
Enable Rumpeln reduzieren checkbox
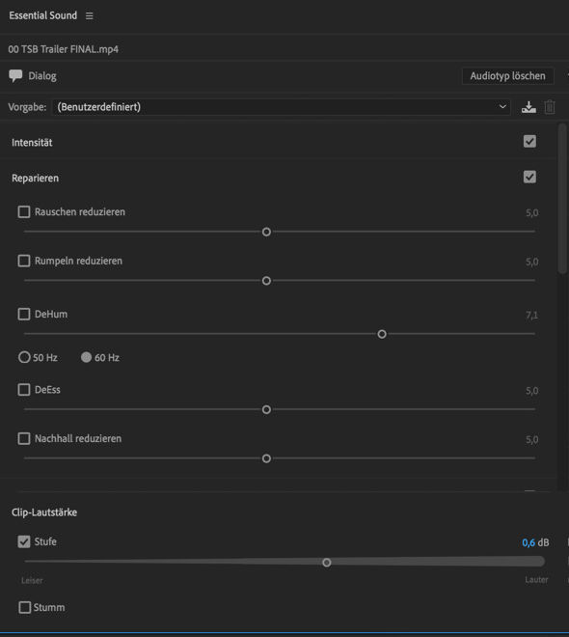[x=24, y=261]
